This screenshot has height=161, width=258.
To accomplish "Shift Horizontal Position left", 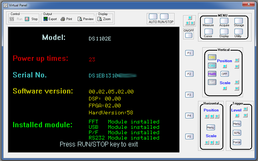I will [207, 116].
